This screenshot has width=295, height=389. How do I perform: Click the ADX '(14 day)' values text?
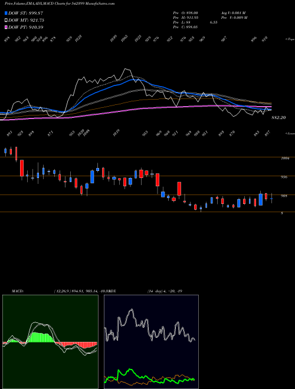pos(165,291)
